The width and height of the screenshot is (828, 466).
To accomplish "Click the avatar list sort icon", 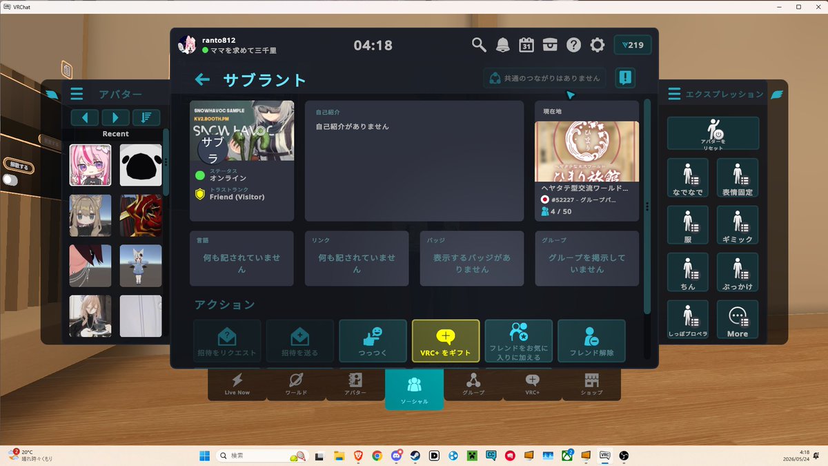I will coord(146,117).
